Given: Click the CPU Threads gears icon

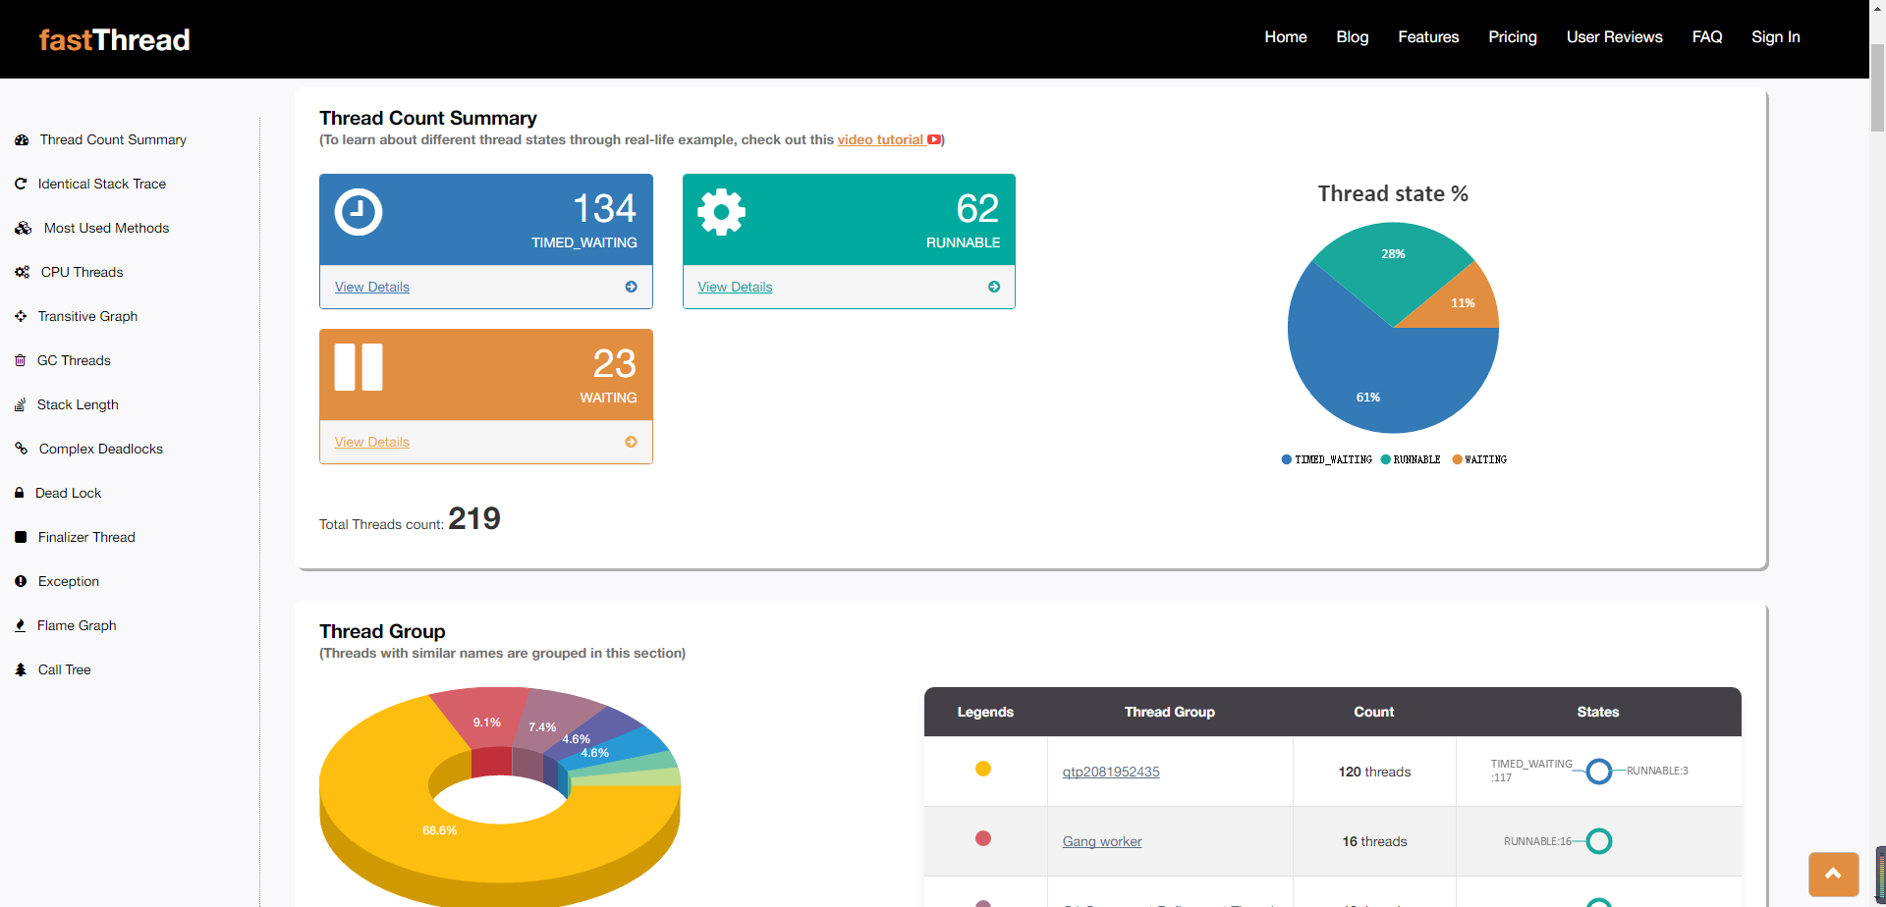Looking at the screenshot, I should [x=22, y=272].
